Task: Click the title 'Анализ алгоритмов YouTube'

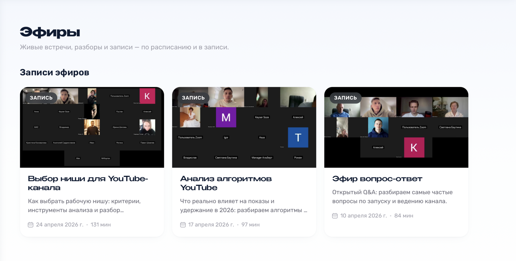Action: (x=226, y=183)
